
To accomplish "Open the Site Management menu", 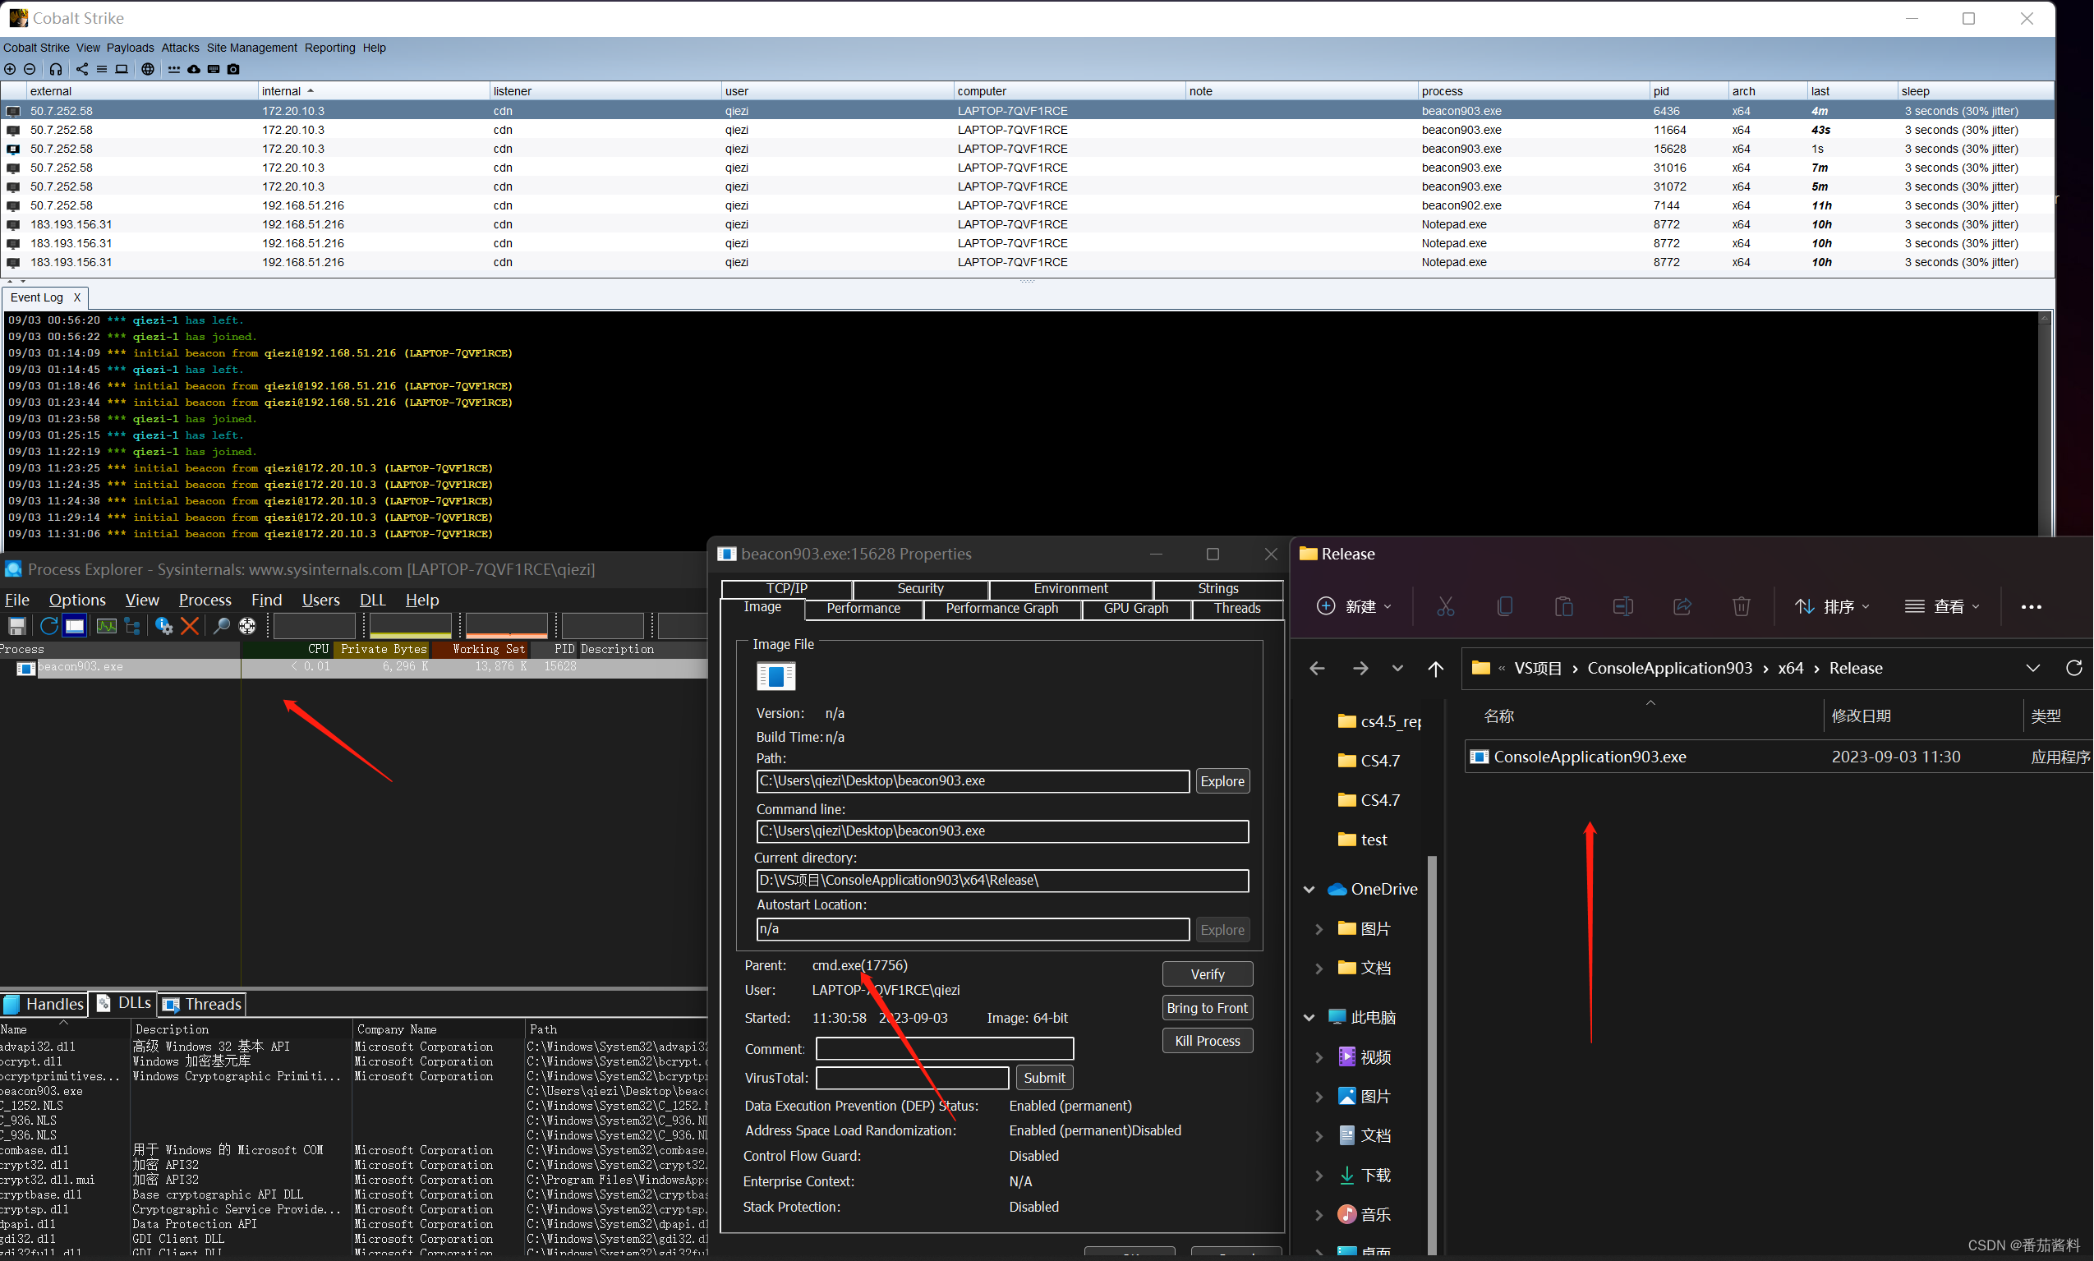I will coord(251,48).
